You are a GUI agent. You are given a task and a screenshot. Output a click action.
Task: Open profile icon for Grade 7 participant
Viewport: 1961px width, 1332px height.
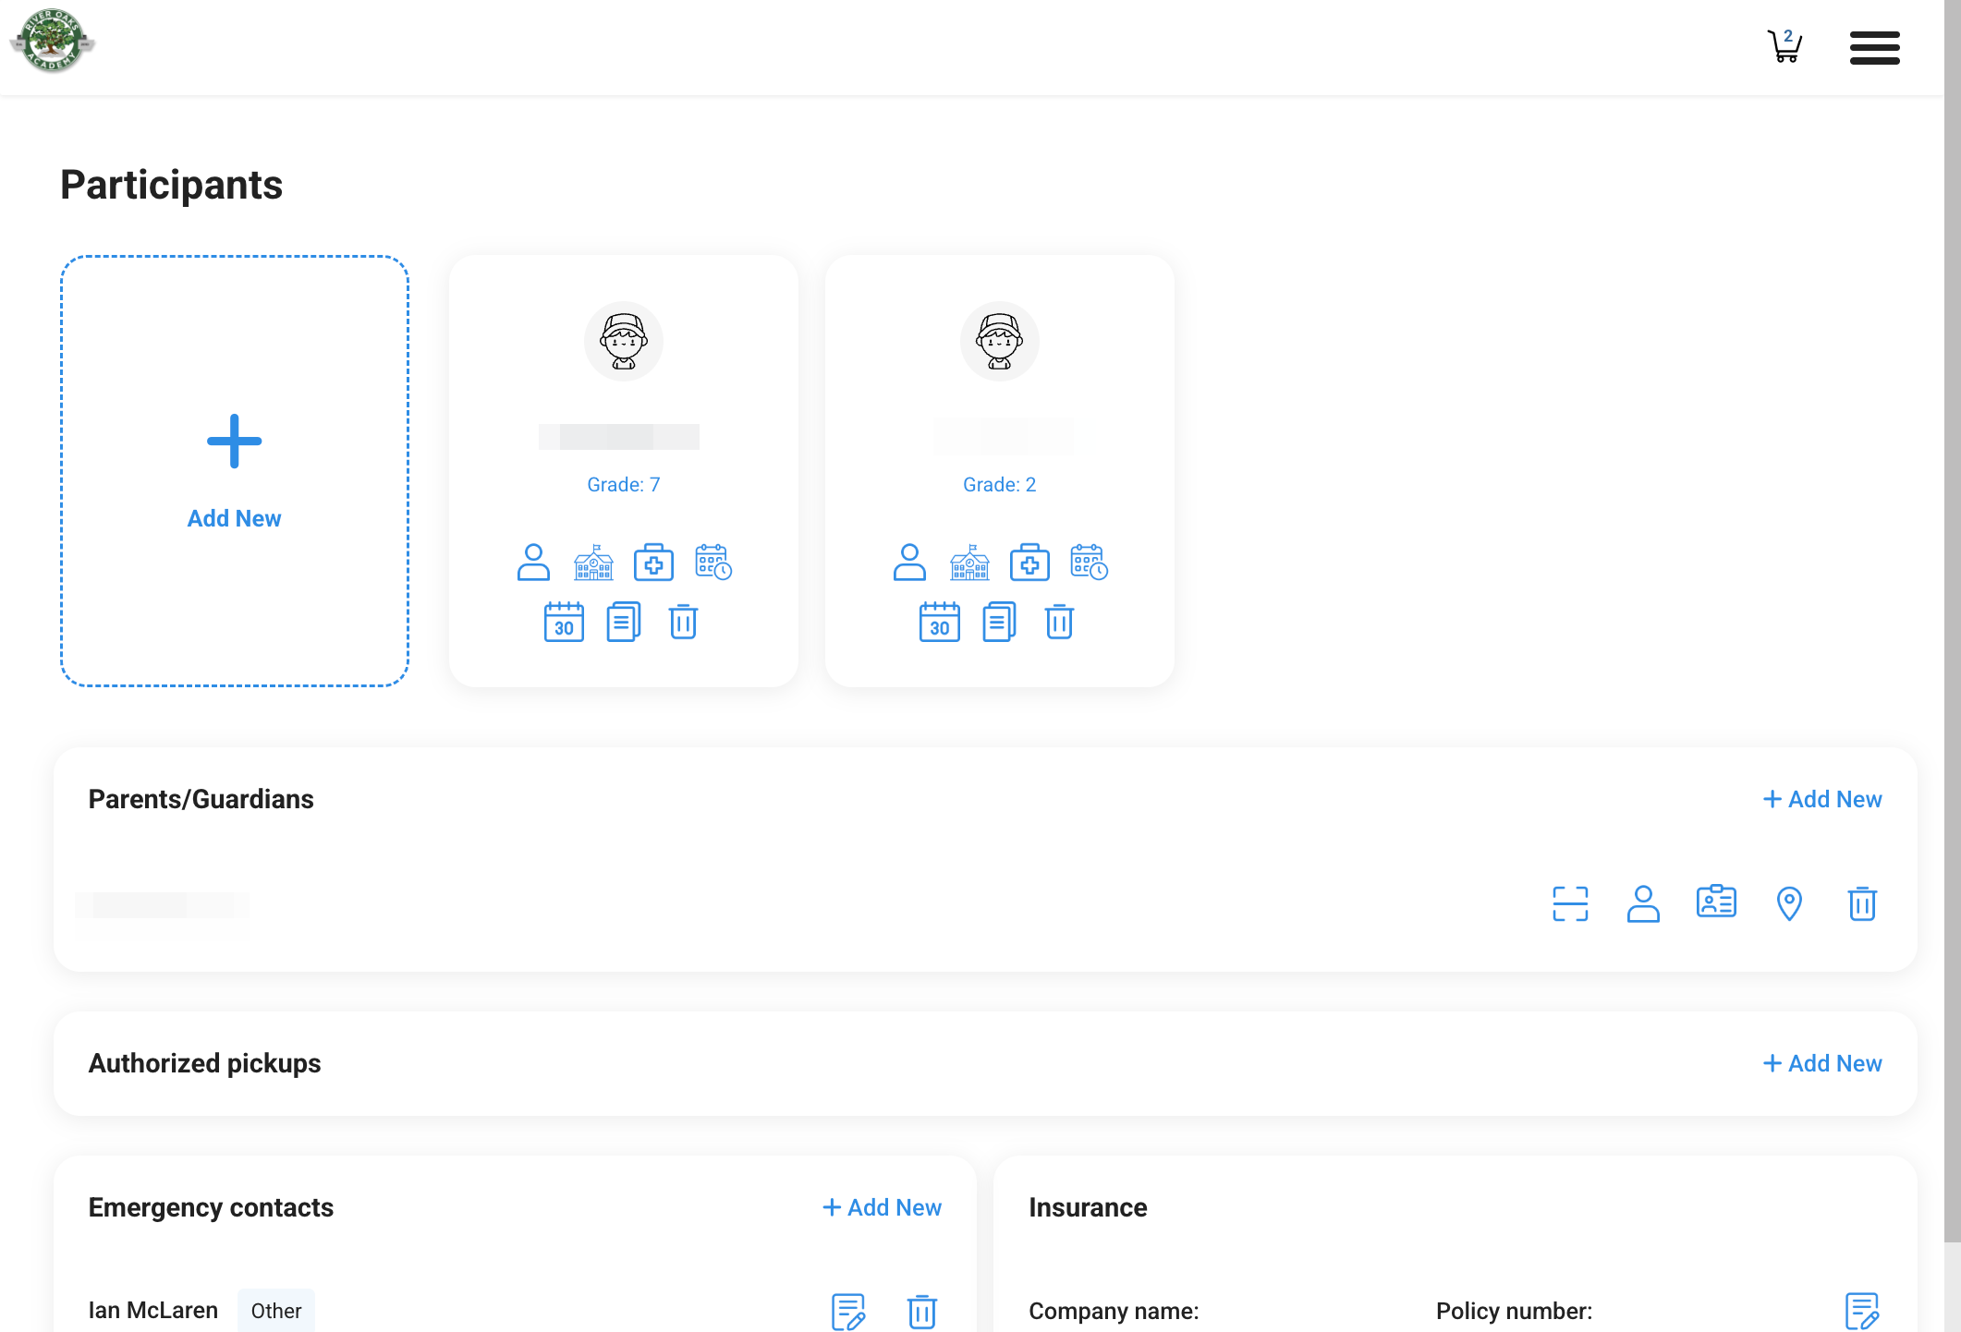[x=533, y=562]
